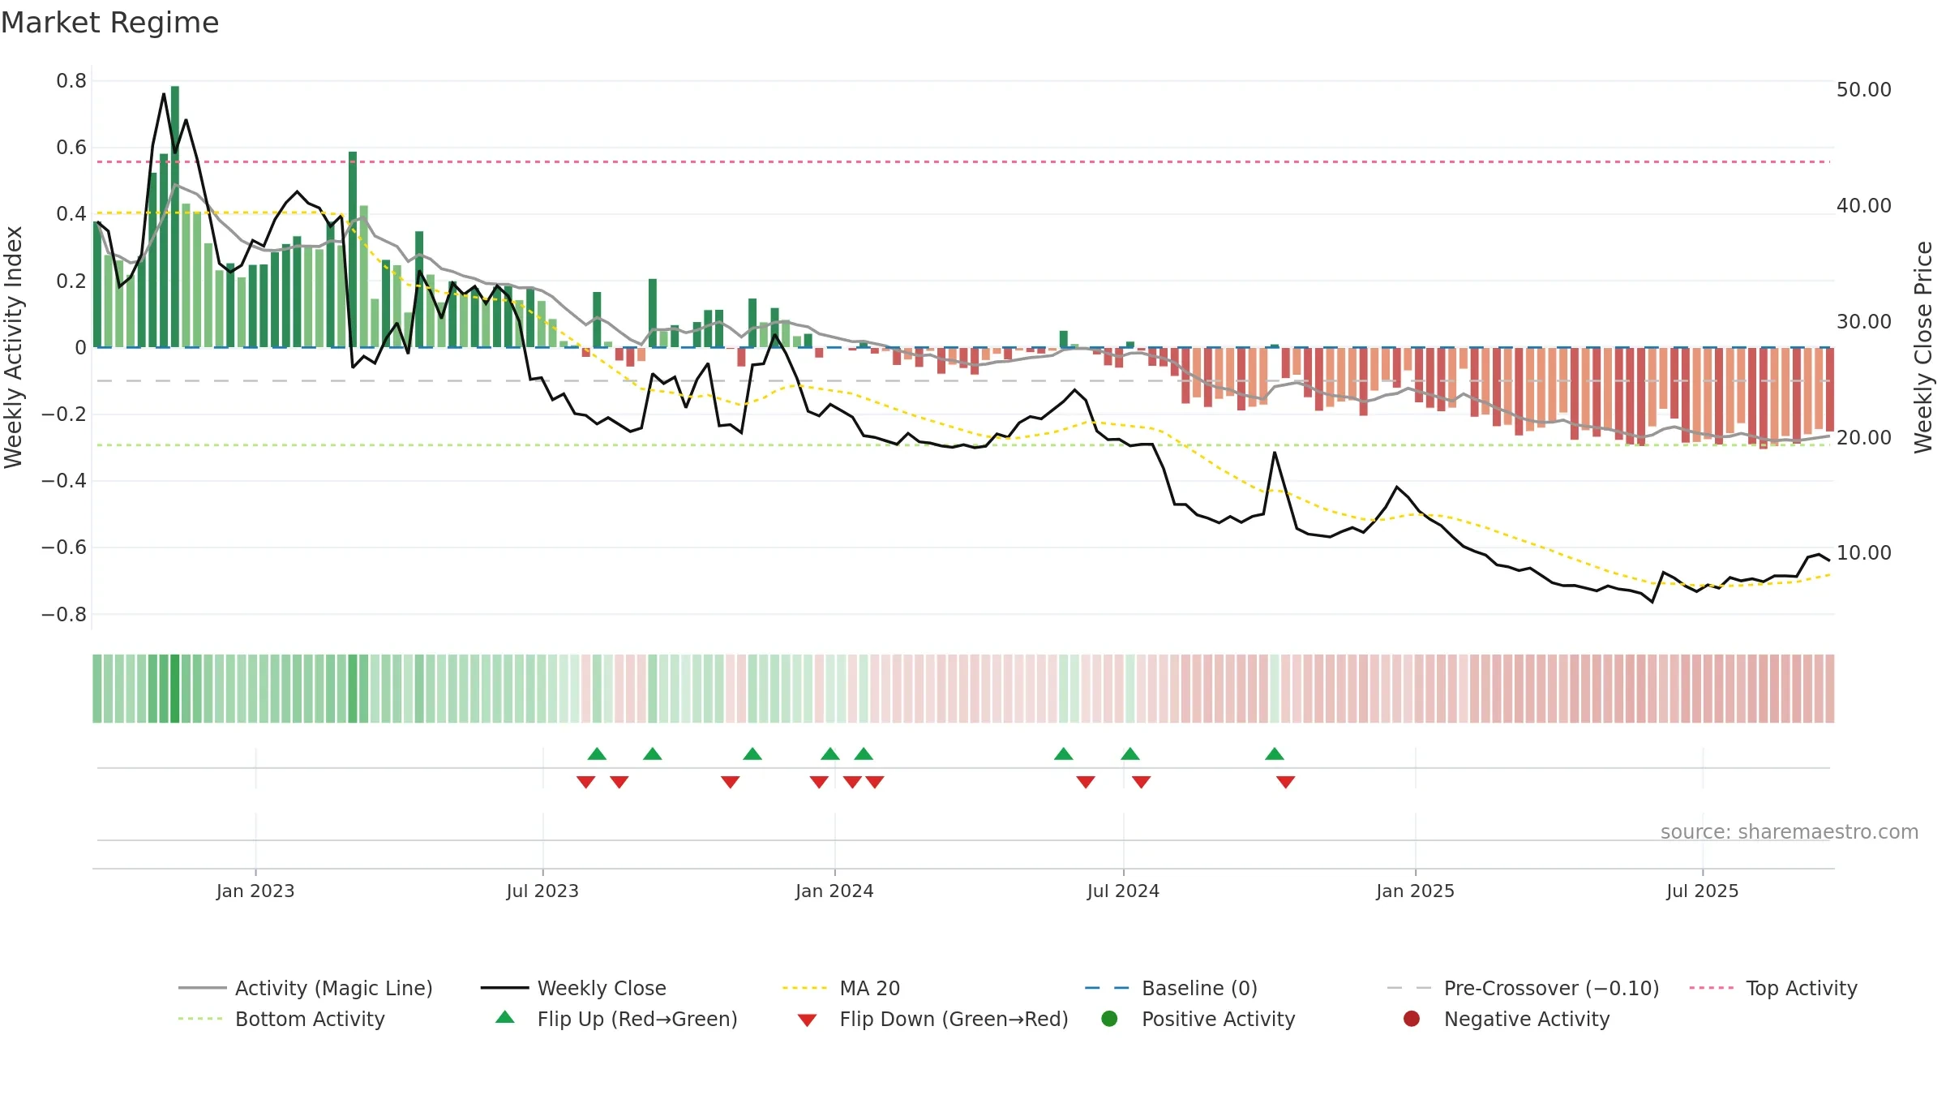Screen dimensions: 1946x1095
Task: Click the blue dashed Baseline swatch in legend
Action: [x=1108, y=988]
